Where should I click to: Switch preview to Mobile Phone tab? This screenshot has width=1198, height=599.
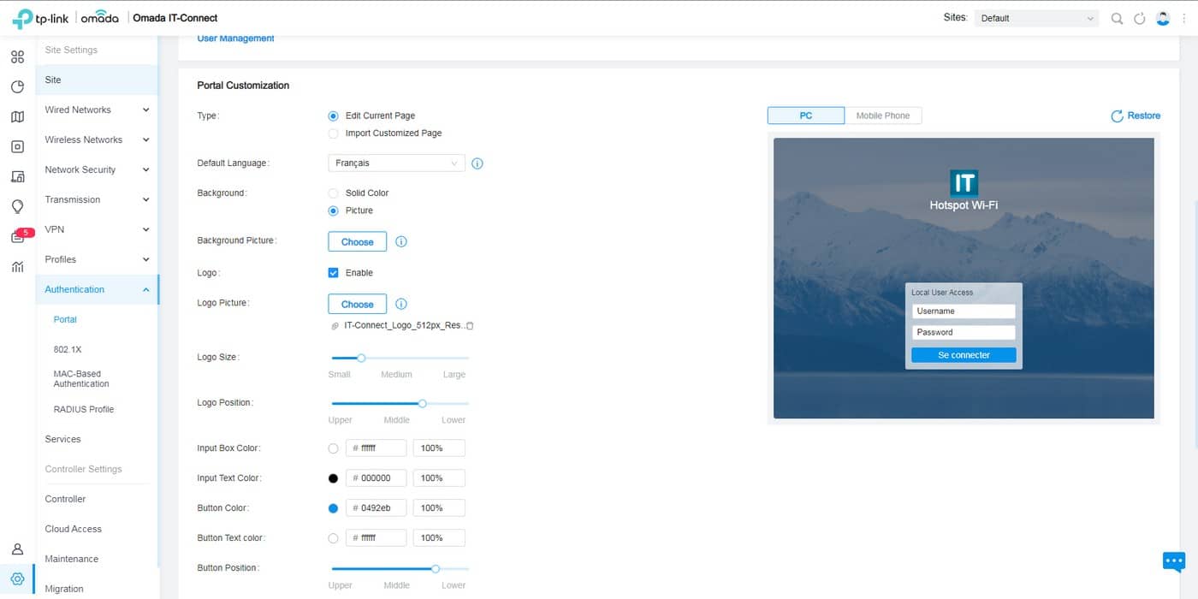click(x=883, y=116)
